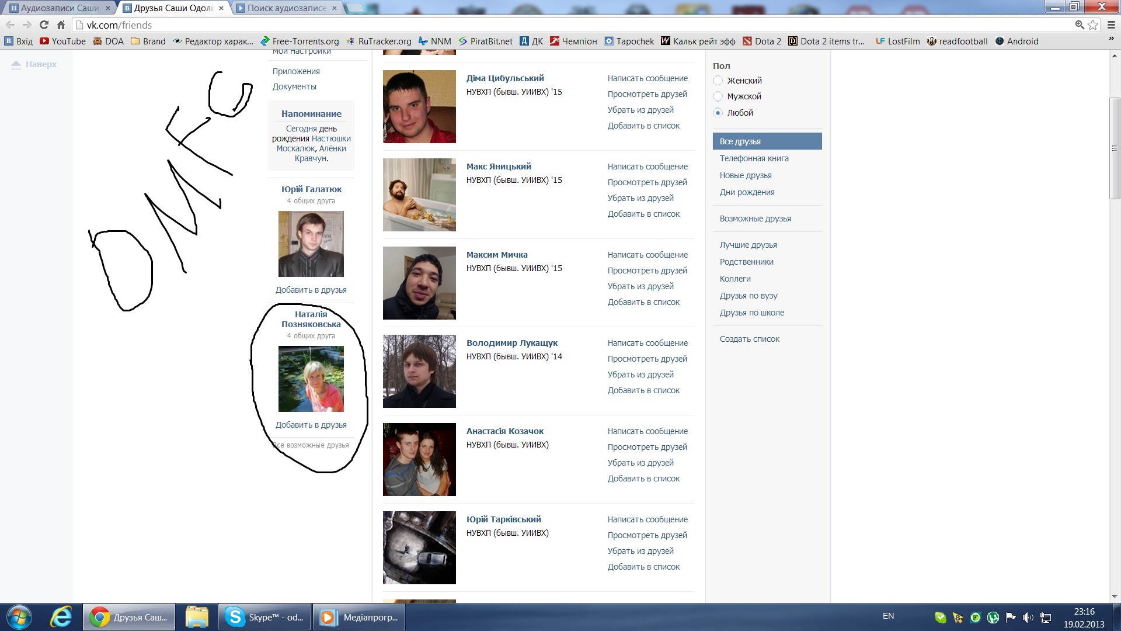This screenshot has height=631, width=1121.
Task: Open Chrome menu hamburger icon
Action: click(1111, 25)
